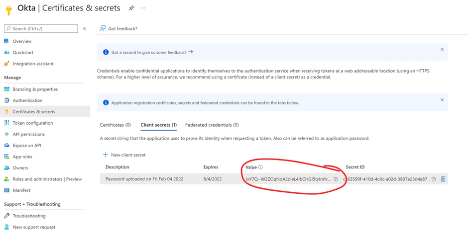Image resolution: width=468 pixels, height=245 pixels.
Task: Copy the Secret ID to clipboard
Action: 434,179
